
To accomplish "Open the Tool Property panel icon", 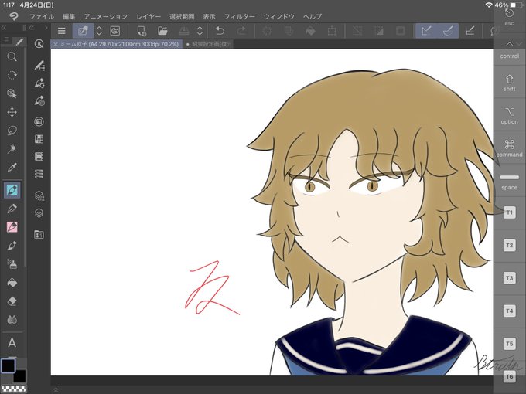I will [39, 83].
